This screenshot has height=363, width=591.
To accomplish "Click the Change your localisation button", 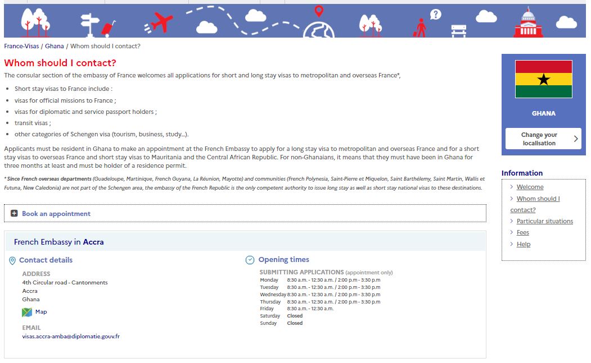I will (543, 139).
